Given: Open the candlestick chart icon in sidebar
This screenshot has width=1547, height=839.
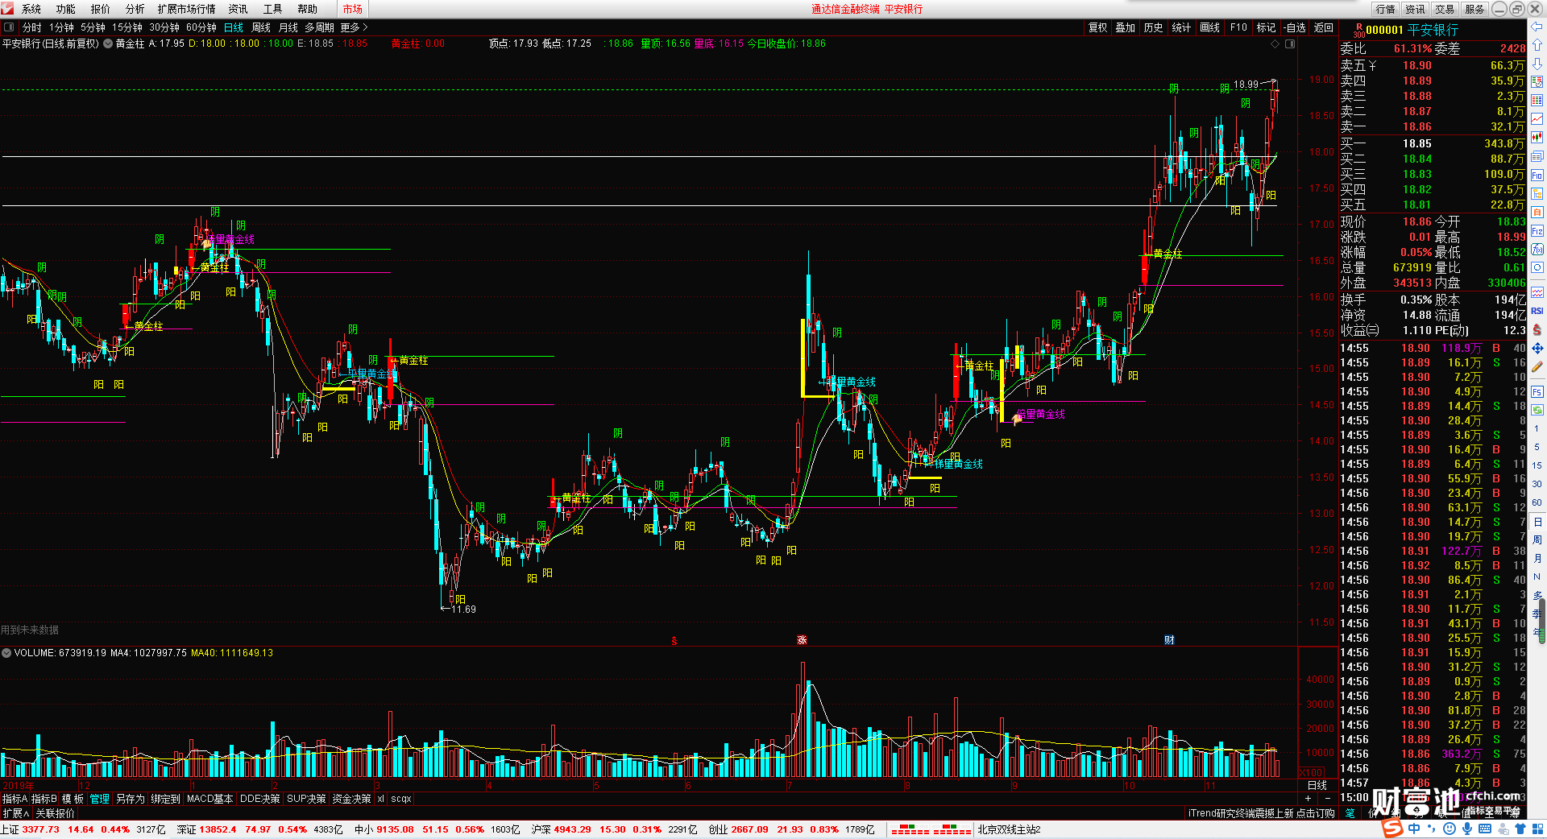Looking at the screenshot, I should pyautogui.click(x=1537, y=138).
